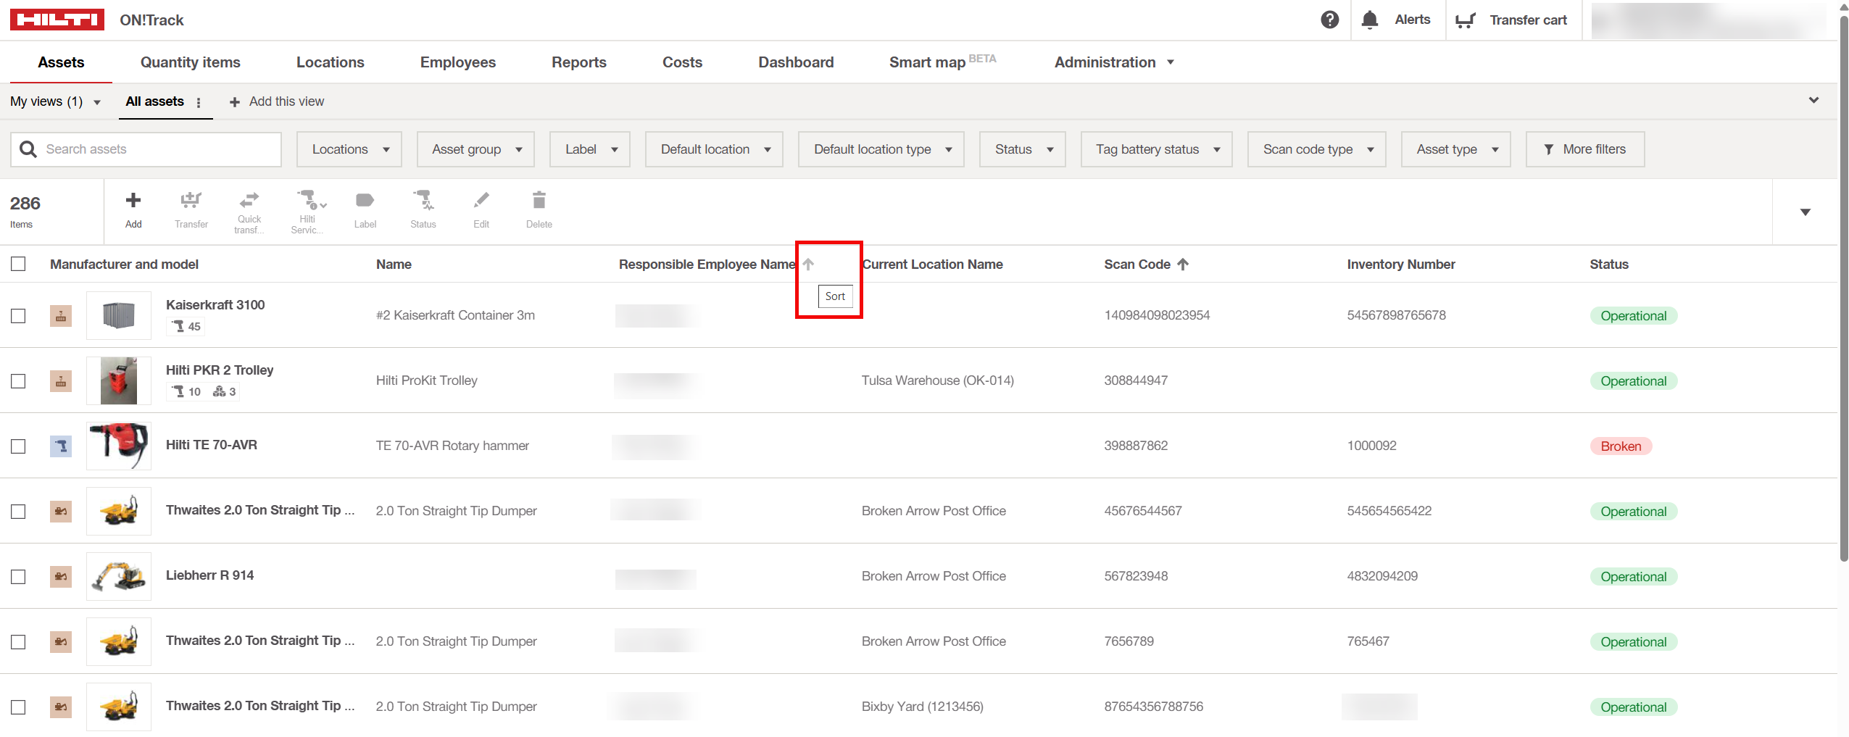The image size is (1849, 737).
Task: Open the Asset group filter dropdown
Action: tap(475, 149)
